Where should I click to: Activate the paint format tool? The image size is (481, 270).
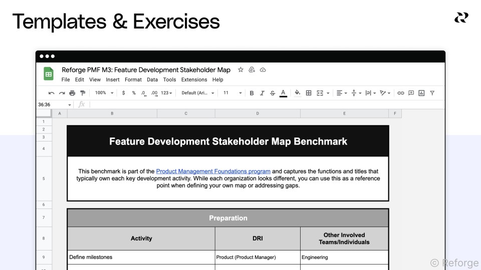[x=83, y=93]
